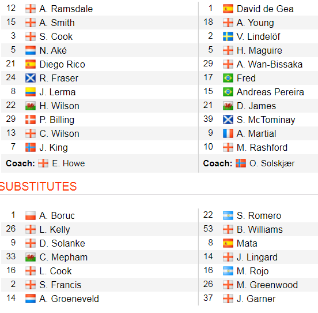The height and width of the screenshot is (313, 318).
Task: Click the Colombia flag beside J. Lerma
Action: [31, 92]
